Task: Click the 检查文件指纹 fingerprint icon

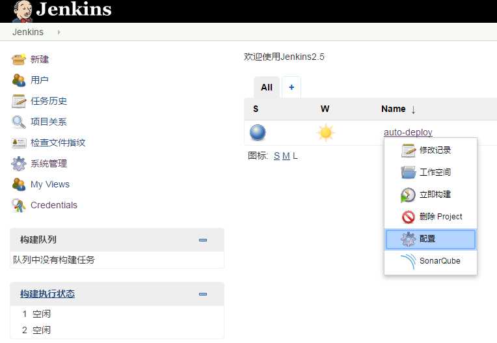Action: click(x=18, y=143)
